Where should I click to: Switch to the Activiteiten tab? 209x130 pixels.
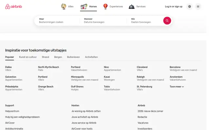tap(91, 57)
